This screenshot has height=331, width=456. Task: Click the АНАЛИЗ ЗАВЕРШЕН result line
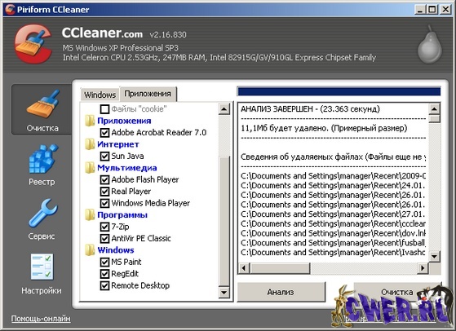tap(310, 109)
